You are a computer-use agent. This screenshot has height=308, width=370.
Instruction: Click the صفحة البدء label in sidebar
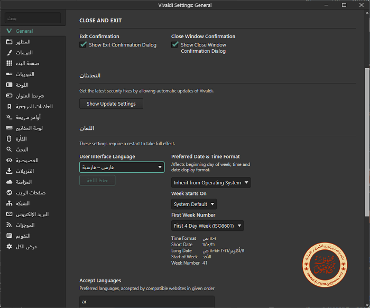click(x=27, y=63)
